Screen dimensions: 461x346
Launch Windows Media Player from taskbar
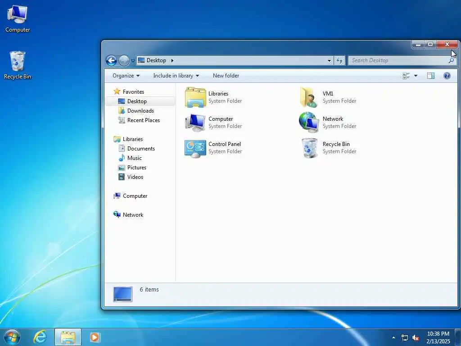[95, 337]
